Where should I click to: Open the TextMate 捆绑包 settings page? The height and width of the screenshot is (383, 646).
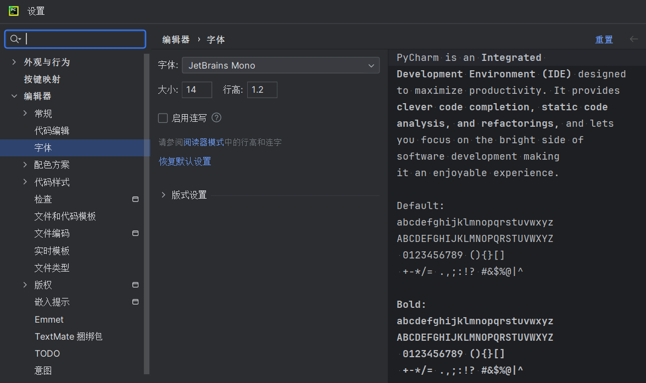(68, 336)
